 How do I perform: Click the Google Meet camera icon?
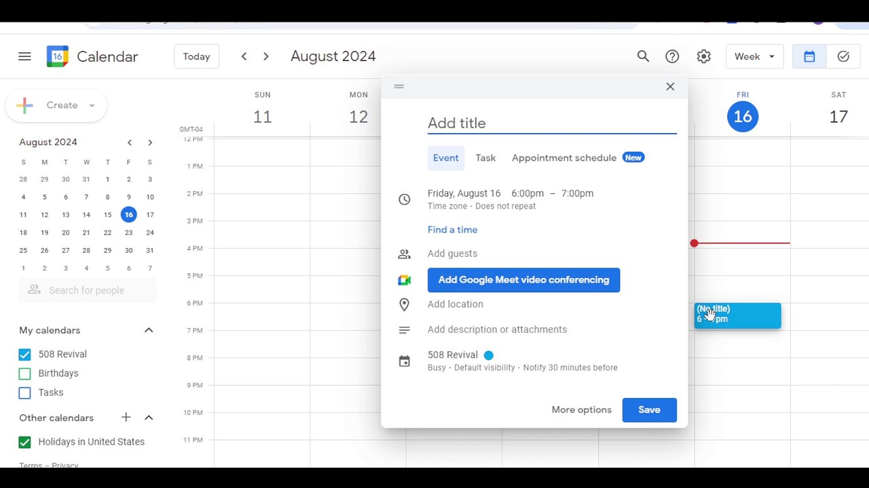(x=404, y=280)
